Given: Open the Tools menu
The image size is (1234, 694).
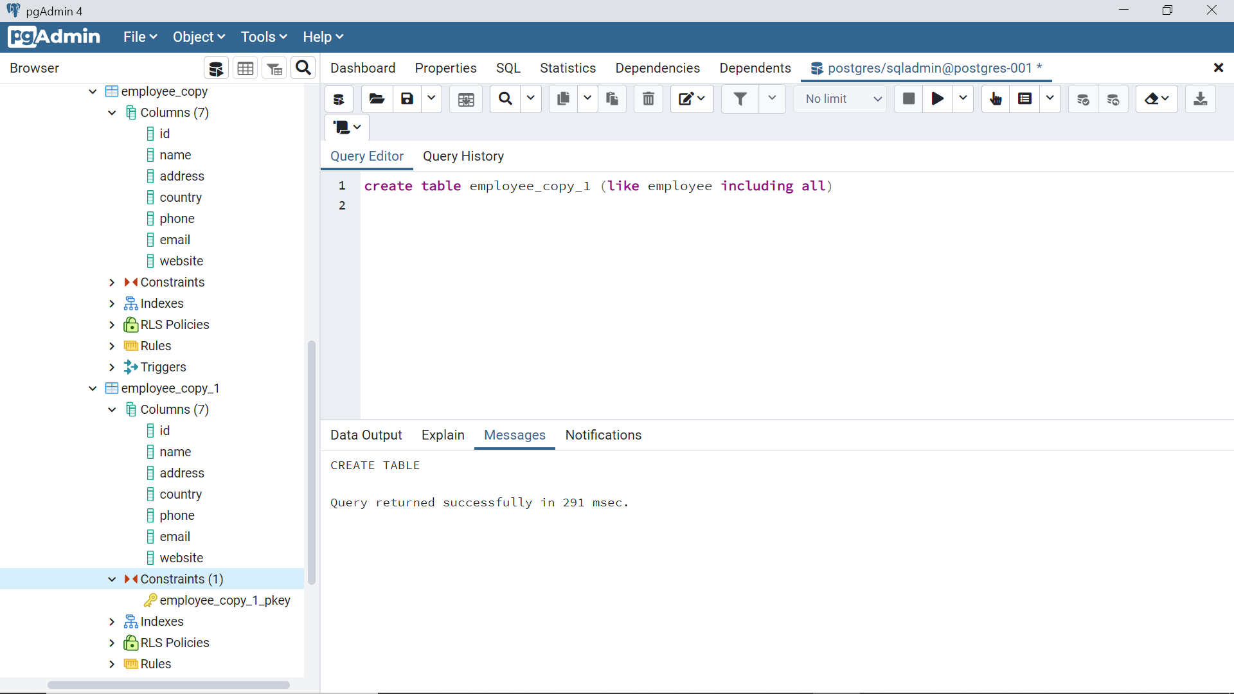Looking at the screenshot, I should [264, 37].
